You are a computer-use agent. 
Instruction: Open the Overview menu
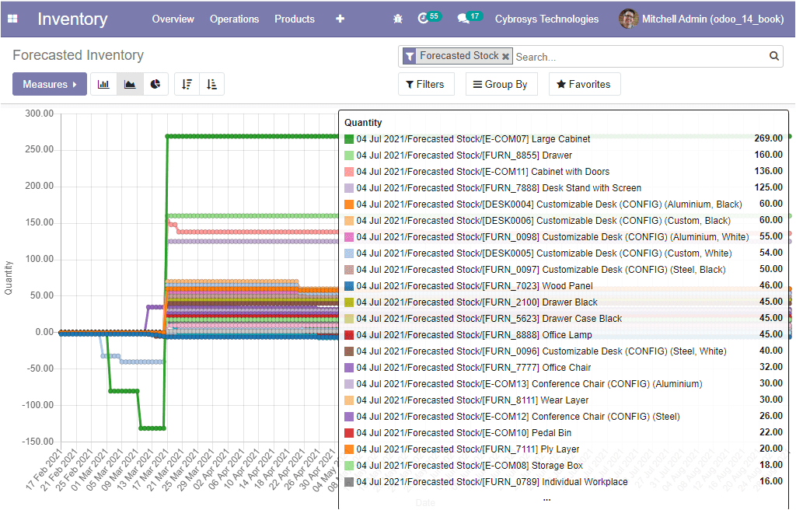[x=173, y=19]
